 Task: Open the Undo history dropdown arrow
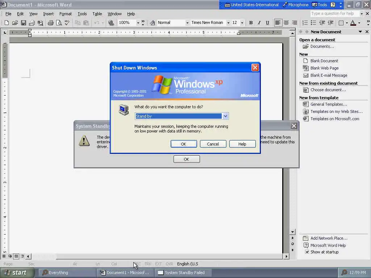coord(103,23)
